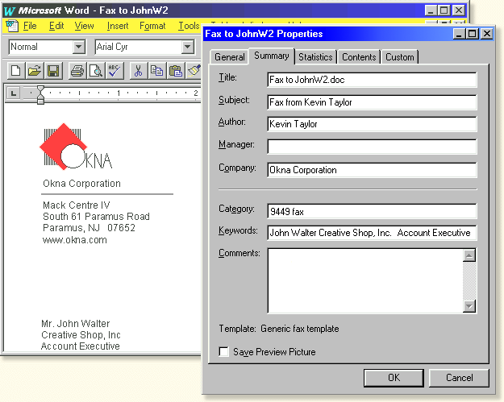Screen dimensions: 504x402
Task: Run Spelling check ABC icon
Action: point(115,71)
